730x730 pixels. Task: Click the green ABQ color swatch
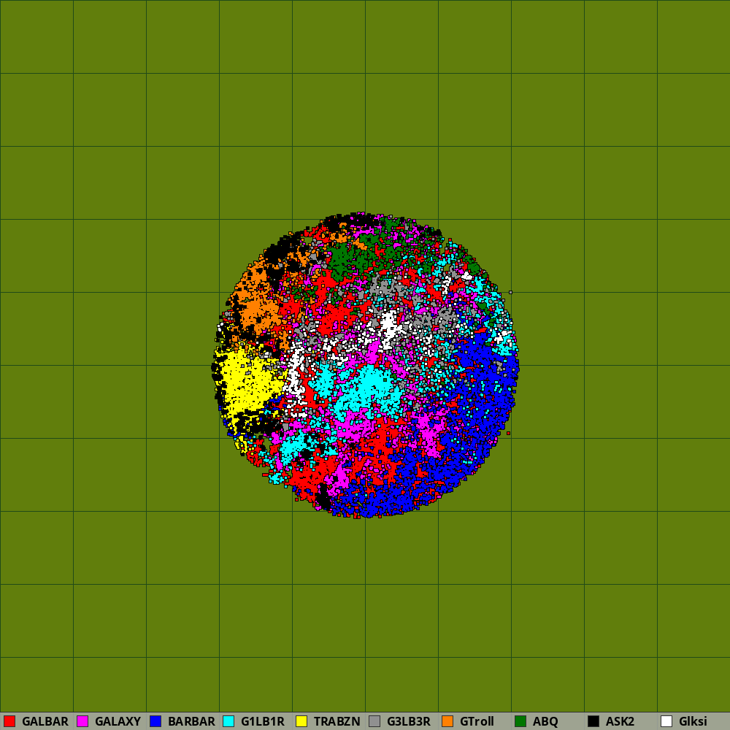point(520,721)
